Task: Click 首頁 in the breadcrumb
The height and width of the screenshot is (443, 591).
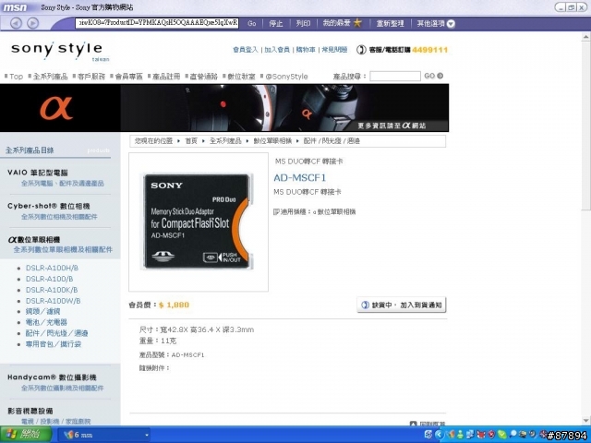Action: pyautogui.click(x=191, y=141)
